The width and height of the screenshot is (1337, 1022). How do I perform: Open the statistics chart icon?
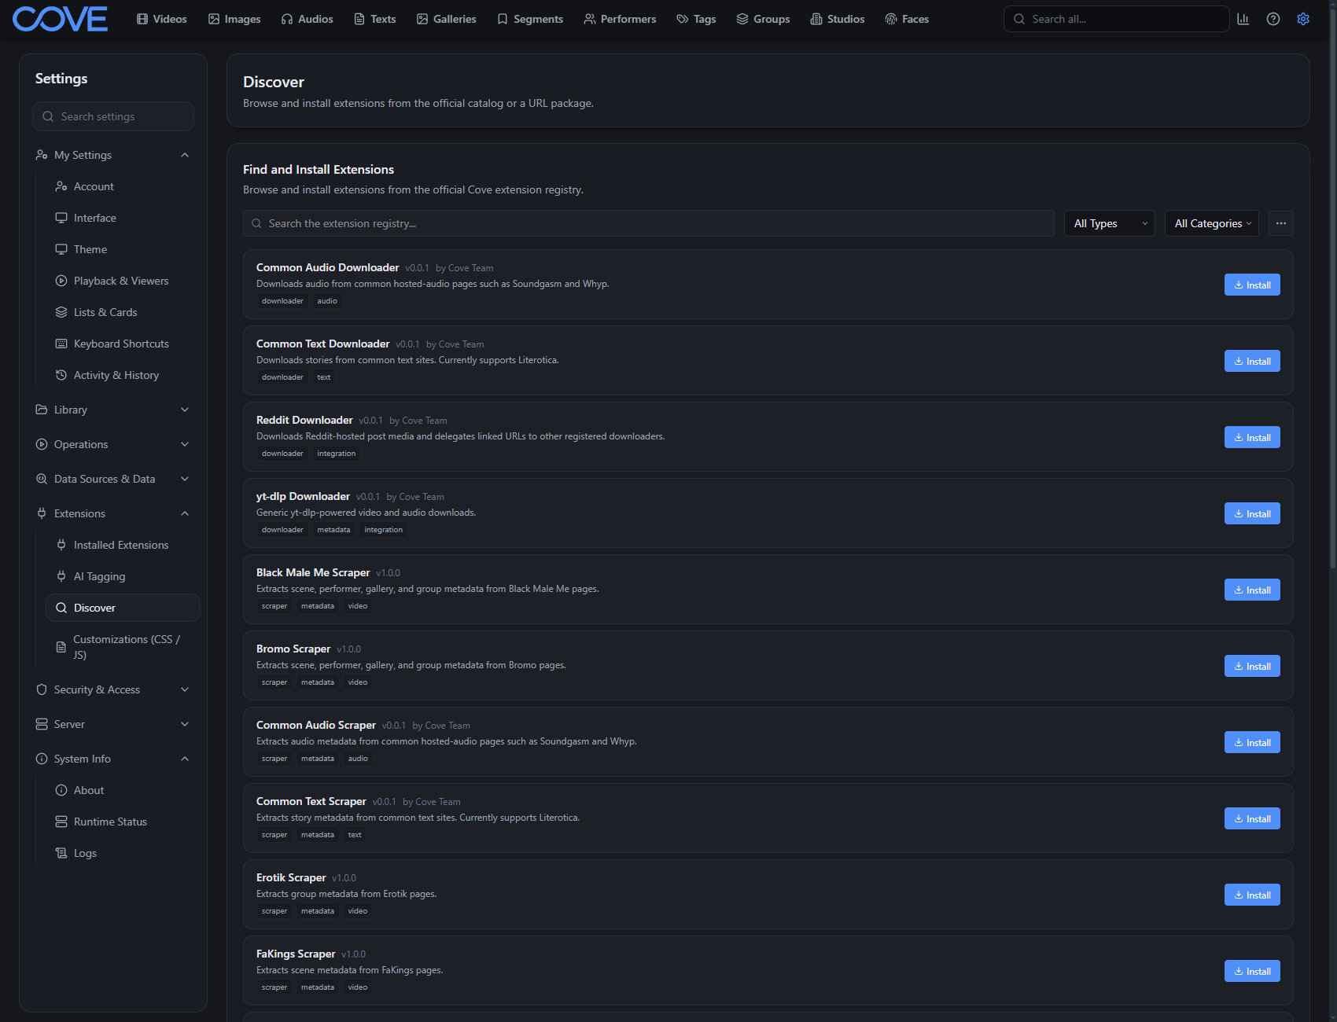tap(1243, 19)
